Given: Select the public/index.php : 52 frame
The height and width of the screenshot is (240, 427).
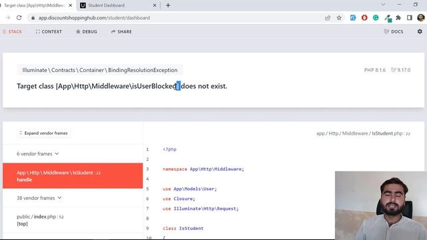Looking at the screenshot, I should click(x=73, y=220).
